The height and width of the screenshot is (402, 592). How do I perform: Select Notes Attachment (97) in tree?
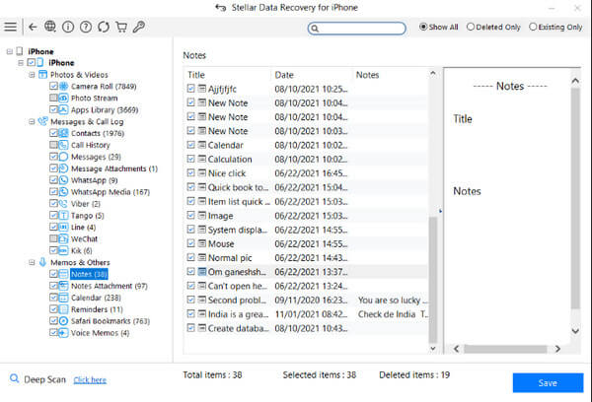click(x=110, y=286)
